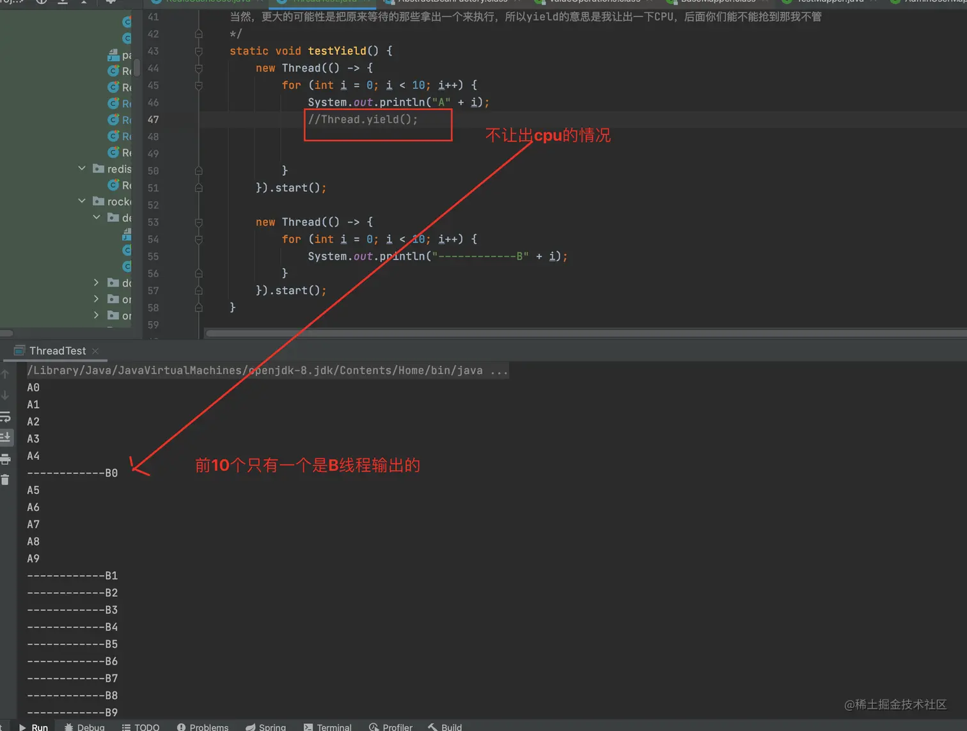The width and height of the screenshot is (967, 731).
Task: Open the Profiler tool window
Action: [x=391, y=727]
